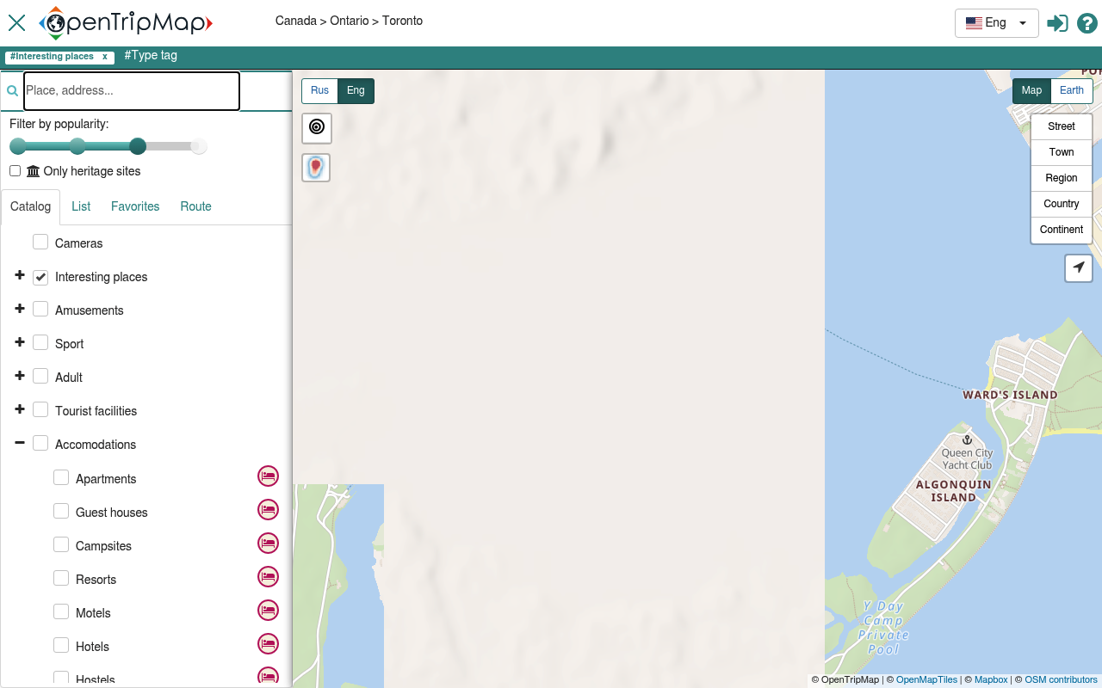Collapse Accomodations category
Screen dimensions: 1102x688
tap(20, 443)
